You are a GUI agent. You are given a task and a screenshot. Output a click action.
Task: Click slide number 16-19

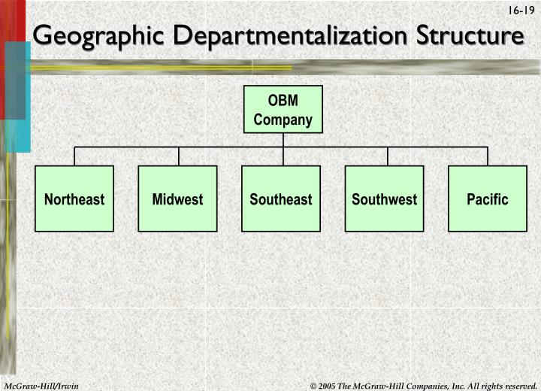521,11
